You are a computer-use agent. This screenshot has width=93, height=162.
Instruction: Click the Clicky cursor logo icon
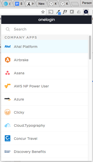point(8,112)
